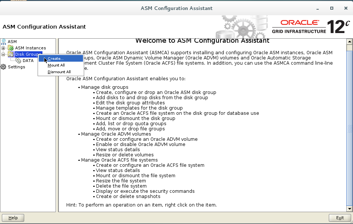353x224 pixels.
Task: Click 'Edit the disk group attributes' text
Action: tap(130, 103)
